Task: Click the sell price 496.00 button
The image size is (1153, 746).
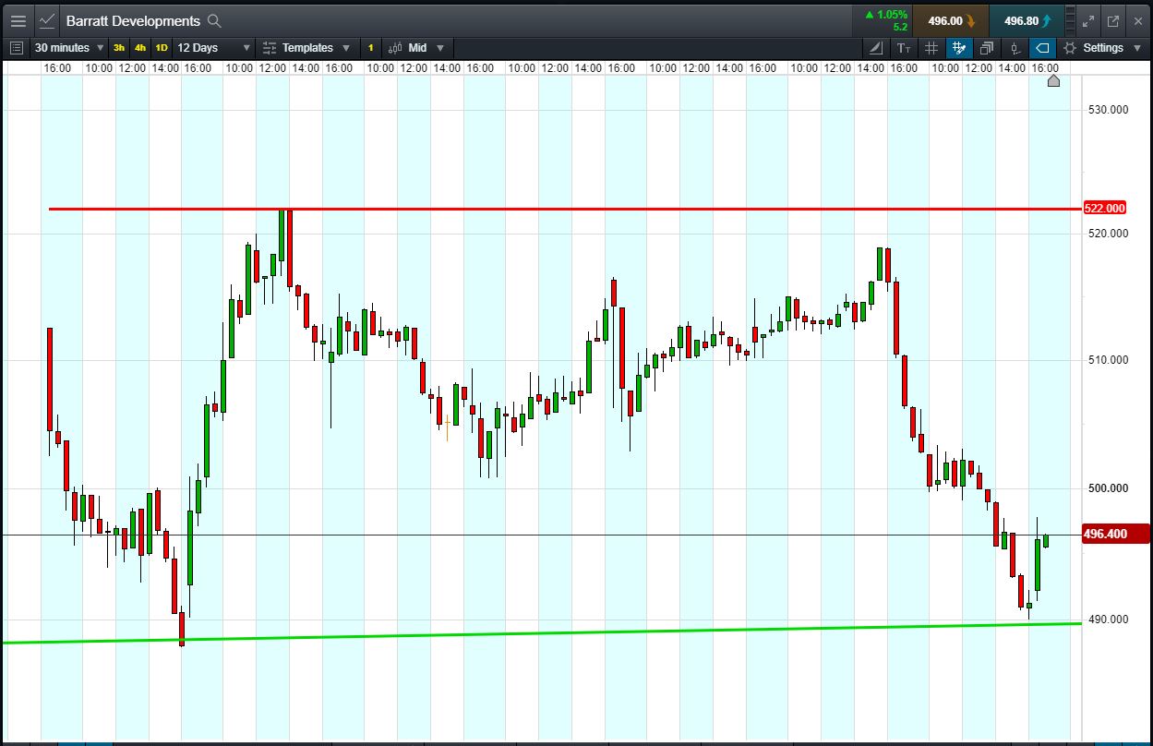Action: click(951, 20)
